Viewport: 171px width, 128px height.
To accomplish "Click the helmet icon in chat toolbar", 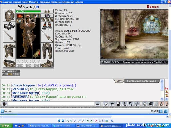I will 151,104.
